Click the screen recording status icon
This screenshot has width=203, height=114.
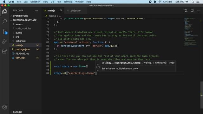point(150,2)
